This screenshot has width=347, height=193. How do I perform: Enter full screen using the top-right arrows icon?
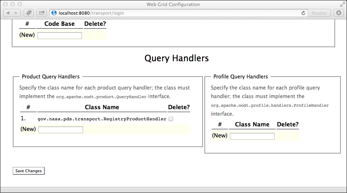click(x=342, y=4)
